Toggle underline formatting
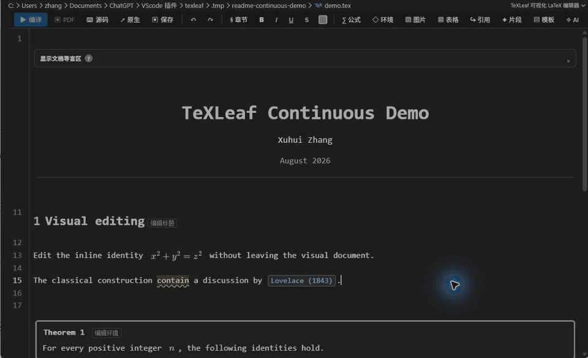The image size is (588, 358). (291, 20)
